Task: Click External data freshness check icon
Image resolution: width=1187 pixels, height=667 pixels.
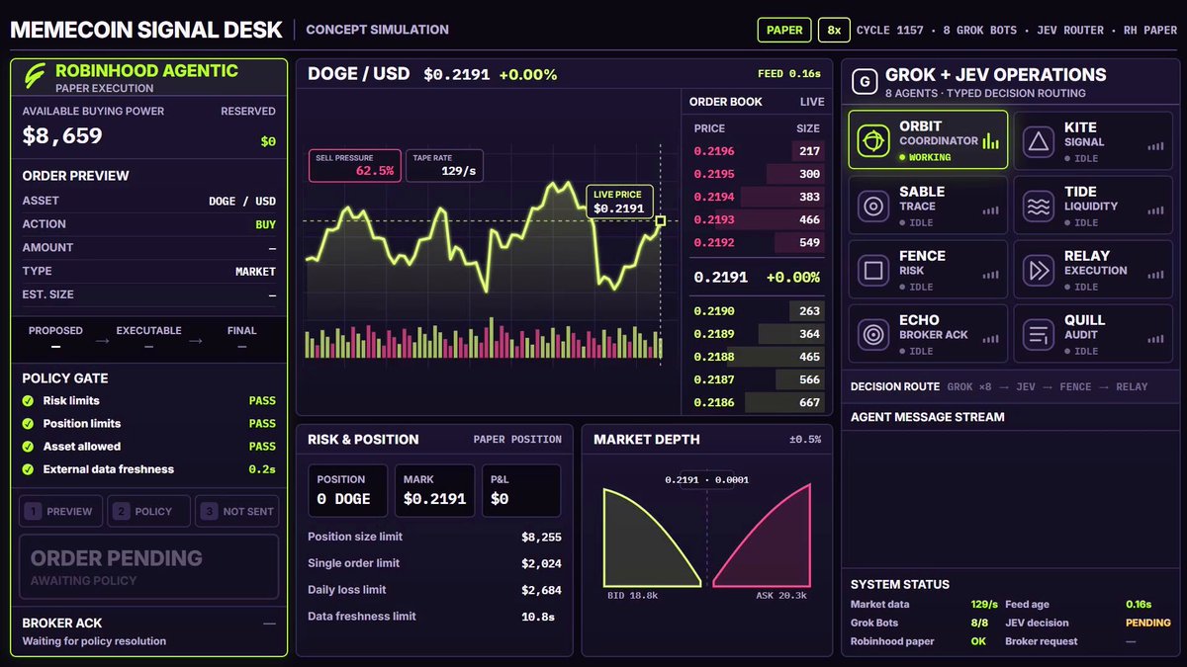Action: click(x=29, y=469)
